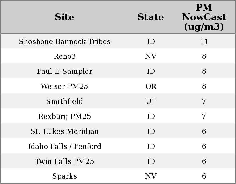The width and height of the screenshot is (236, 184).
Task: Select the Rexburg PM25 site cell
Action: [x=64, y=116]
